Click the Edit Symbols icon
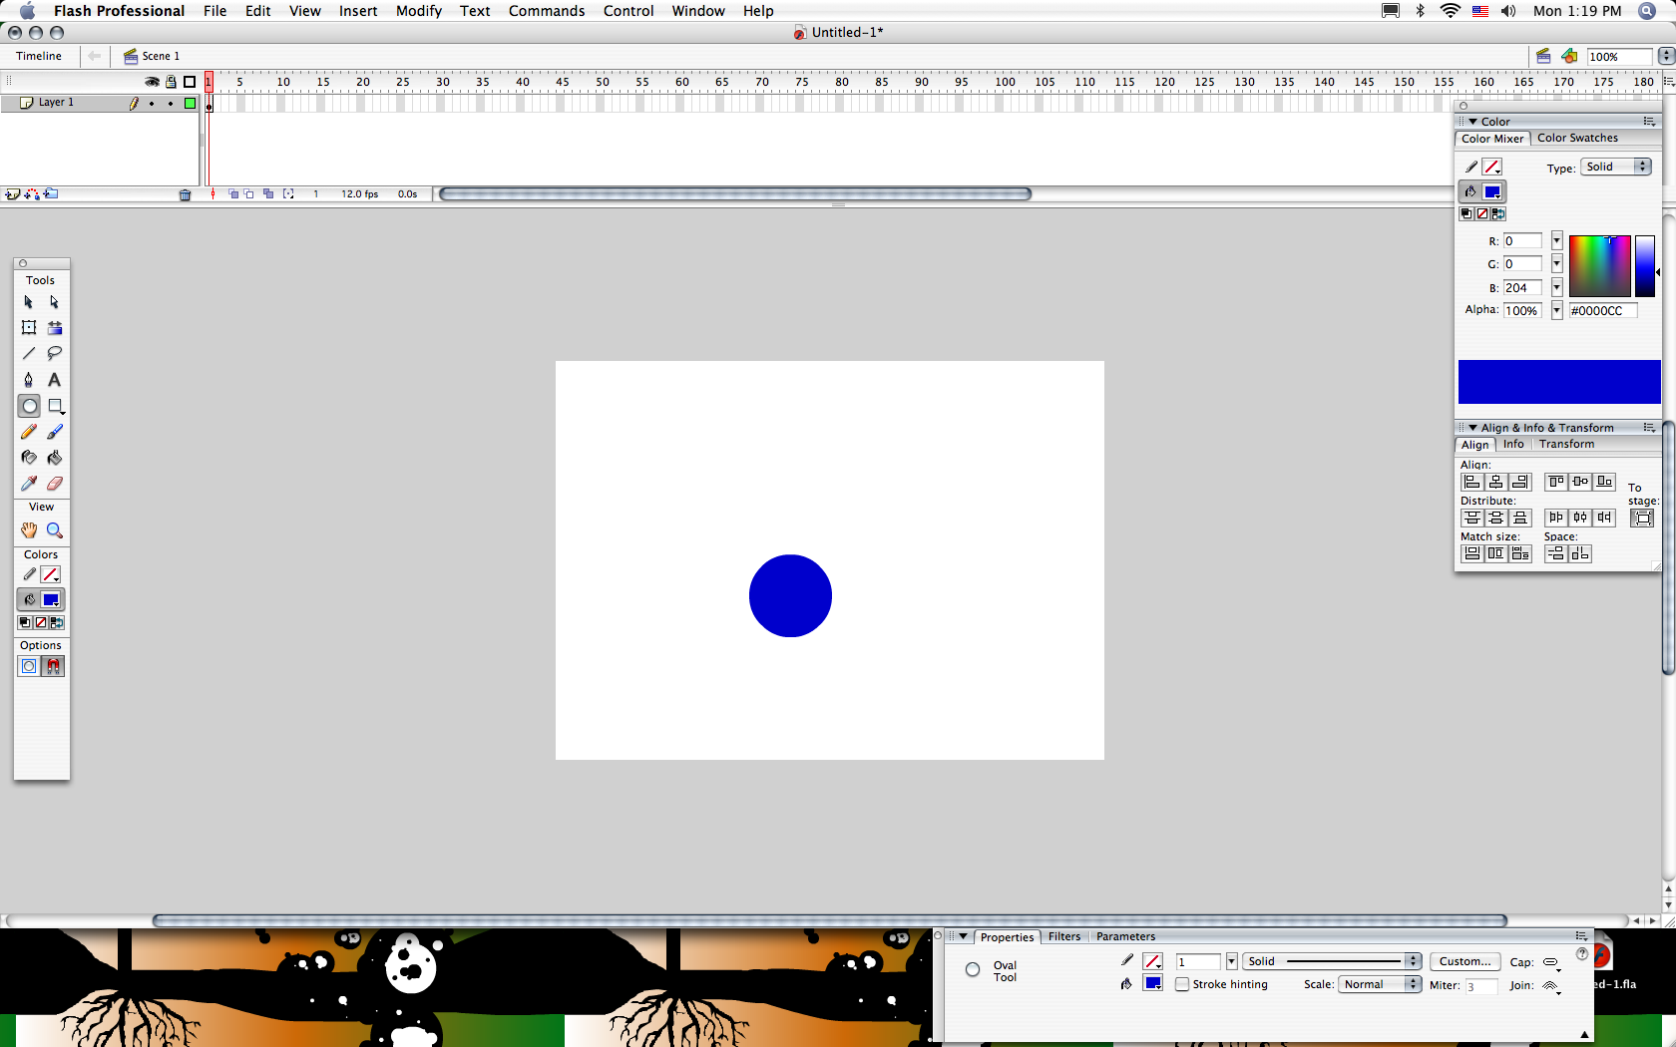The image size is (1676, 1047). click(x=1569, y=57)
